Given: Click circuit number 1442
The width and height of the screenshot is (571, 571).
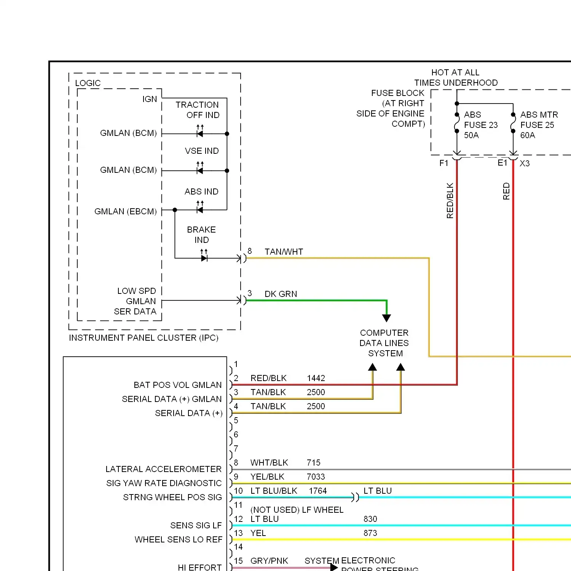Looking at the screenshot, I should [316, 378].
